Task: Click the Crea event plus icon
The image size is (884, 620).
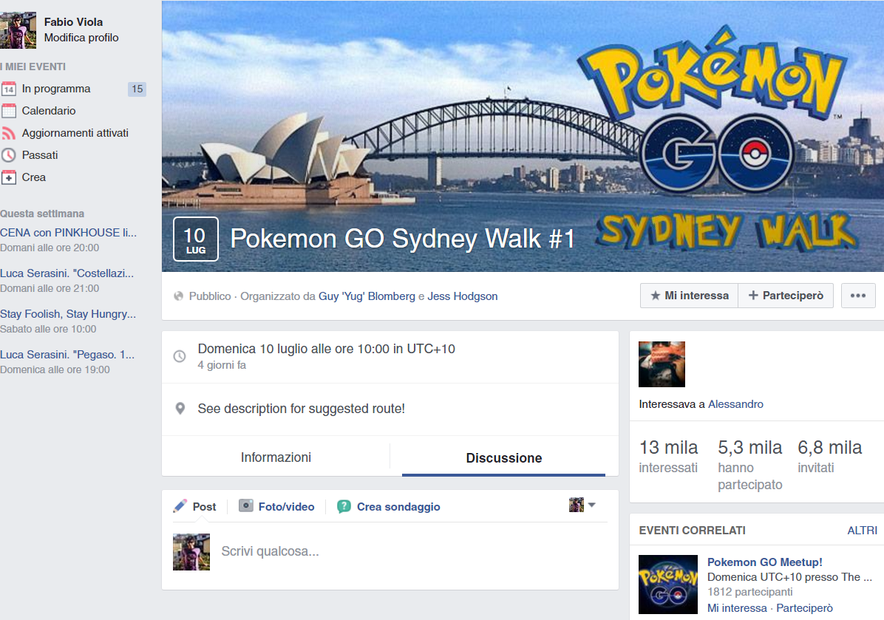Action: 8,177
